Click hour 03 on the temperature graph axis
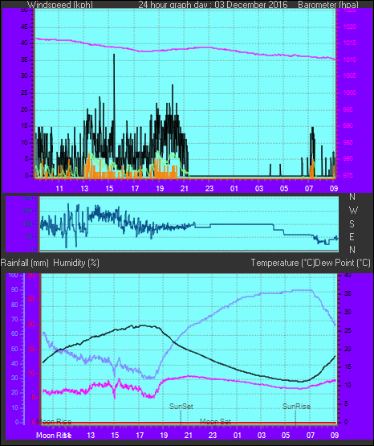 pyautogui.click(x=262, y=436)
